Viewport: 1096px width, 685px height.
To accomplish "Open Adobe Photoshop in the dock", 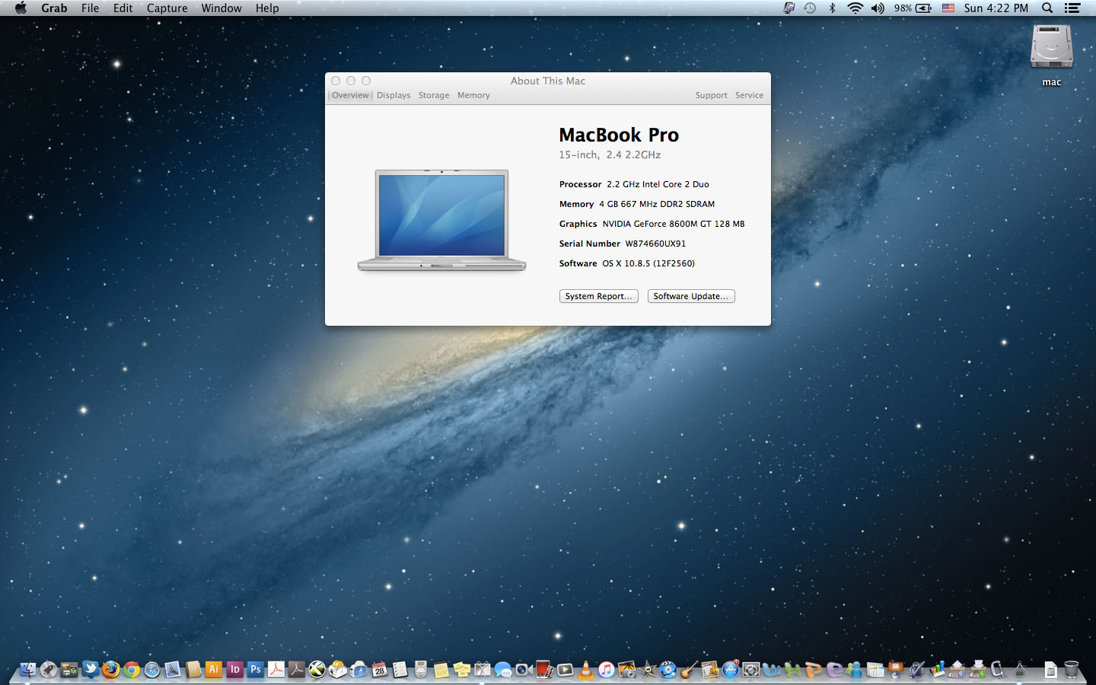I will (256, 669).
